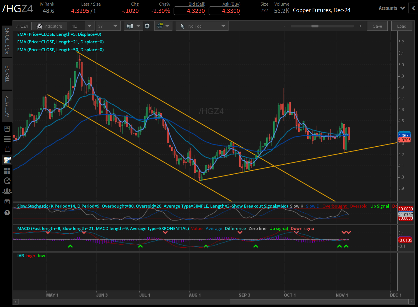
Task: Toggle the IVR high label
Action: point(31,256)
